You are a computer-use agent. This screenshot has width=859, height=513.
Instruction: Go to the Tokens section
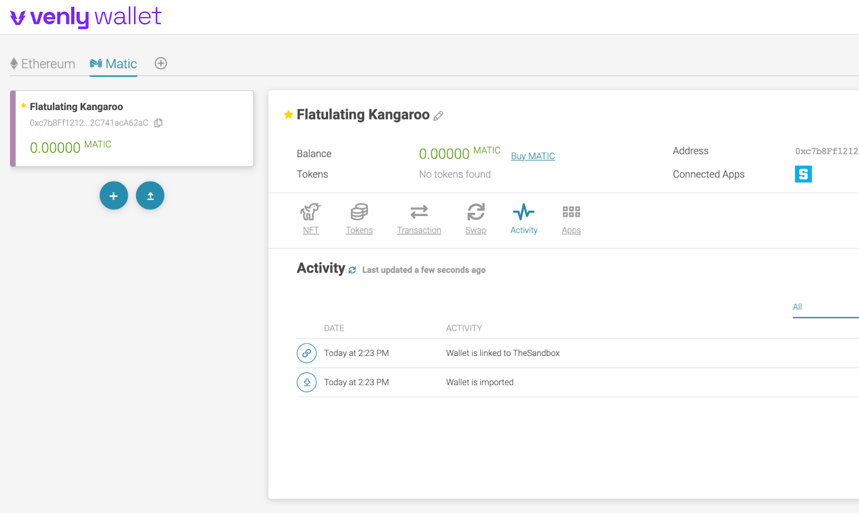[359, 219]
